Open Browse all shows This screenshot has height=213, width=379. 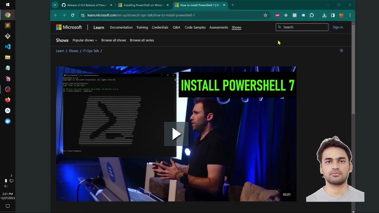click(x=114, y=40)
